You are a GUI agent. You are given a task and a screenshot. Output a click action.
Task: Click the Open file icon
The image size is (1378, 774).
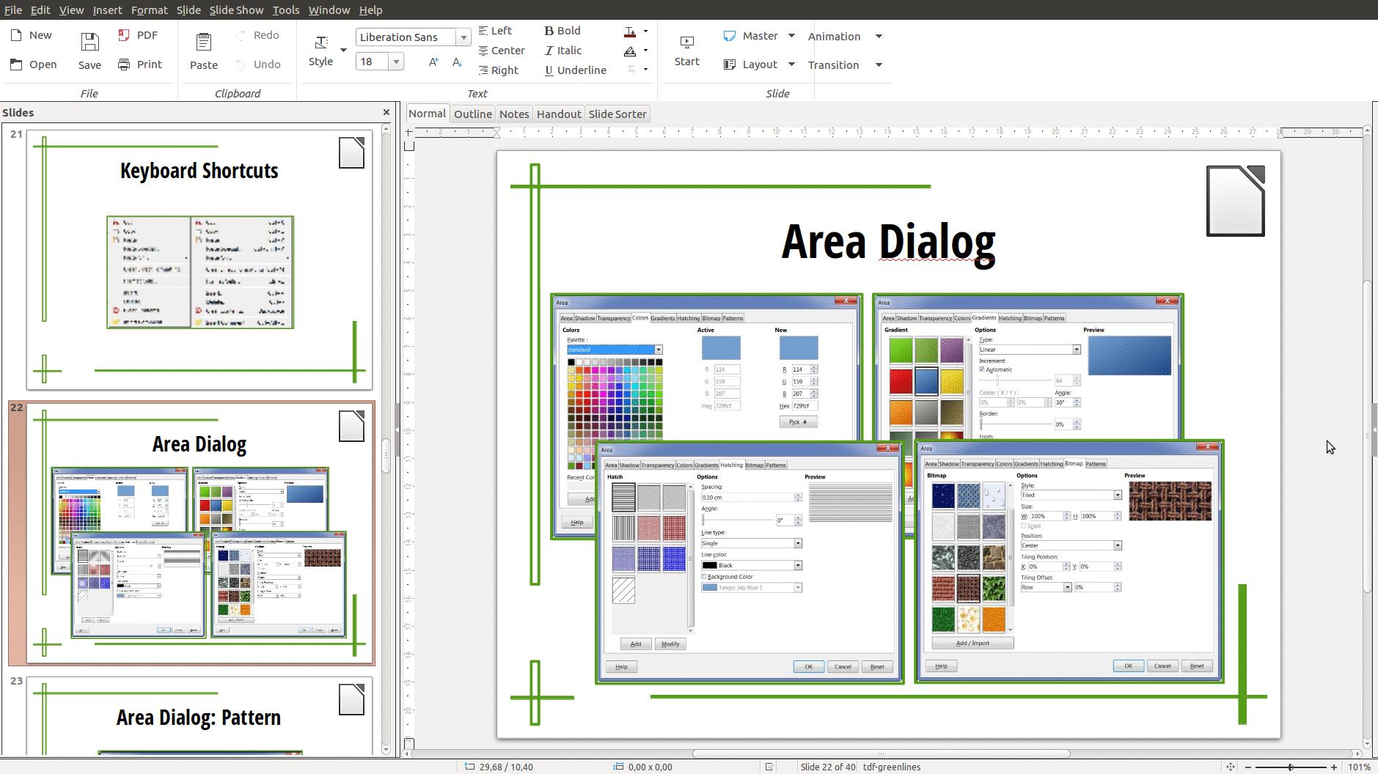16,64
